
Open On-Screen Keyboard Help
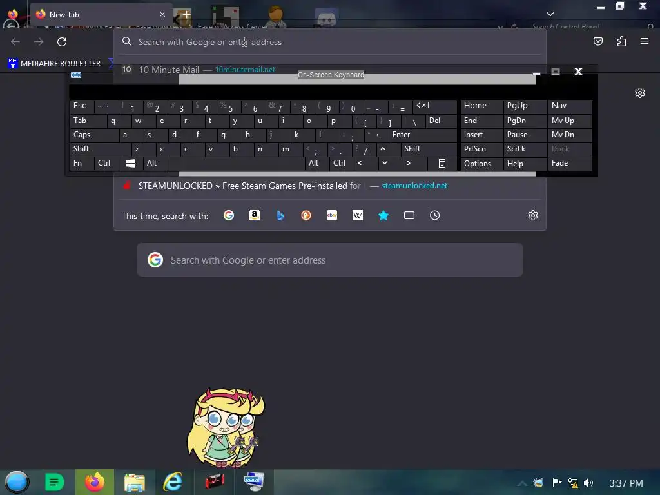coord(525,163)
